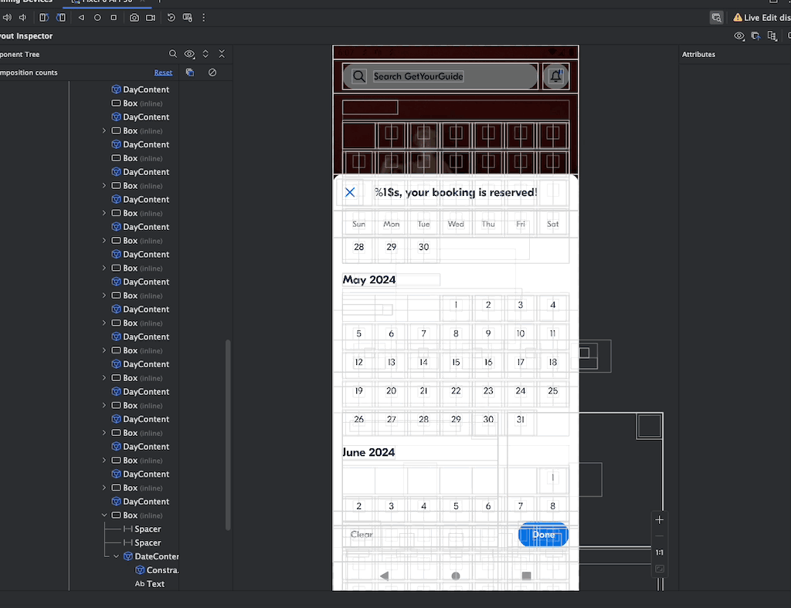The image size is (791, 608).
Task: Open the snapshots restore icon
Action: pos(171,18)
